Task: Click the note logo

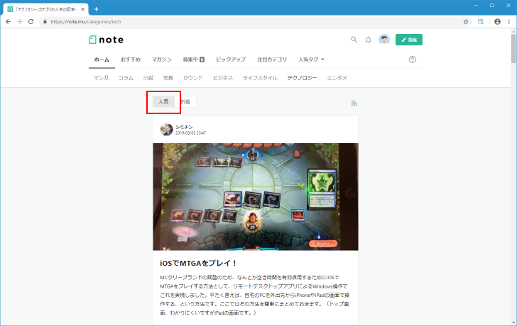Action: 107,40
